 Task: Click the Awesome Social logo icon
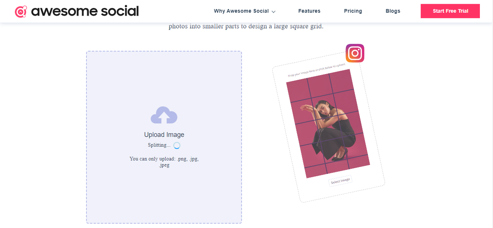[x=21, y=12]
